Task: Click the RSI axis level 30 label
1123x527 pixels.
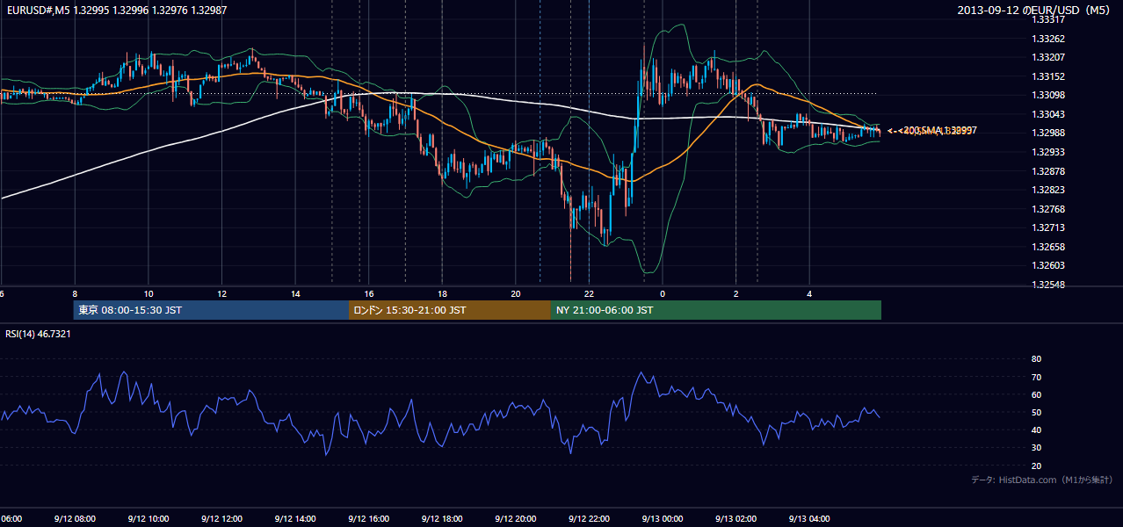Action: [1036, 448]
